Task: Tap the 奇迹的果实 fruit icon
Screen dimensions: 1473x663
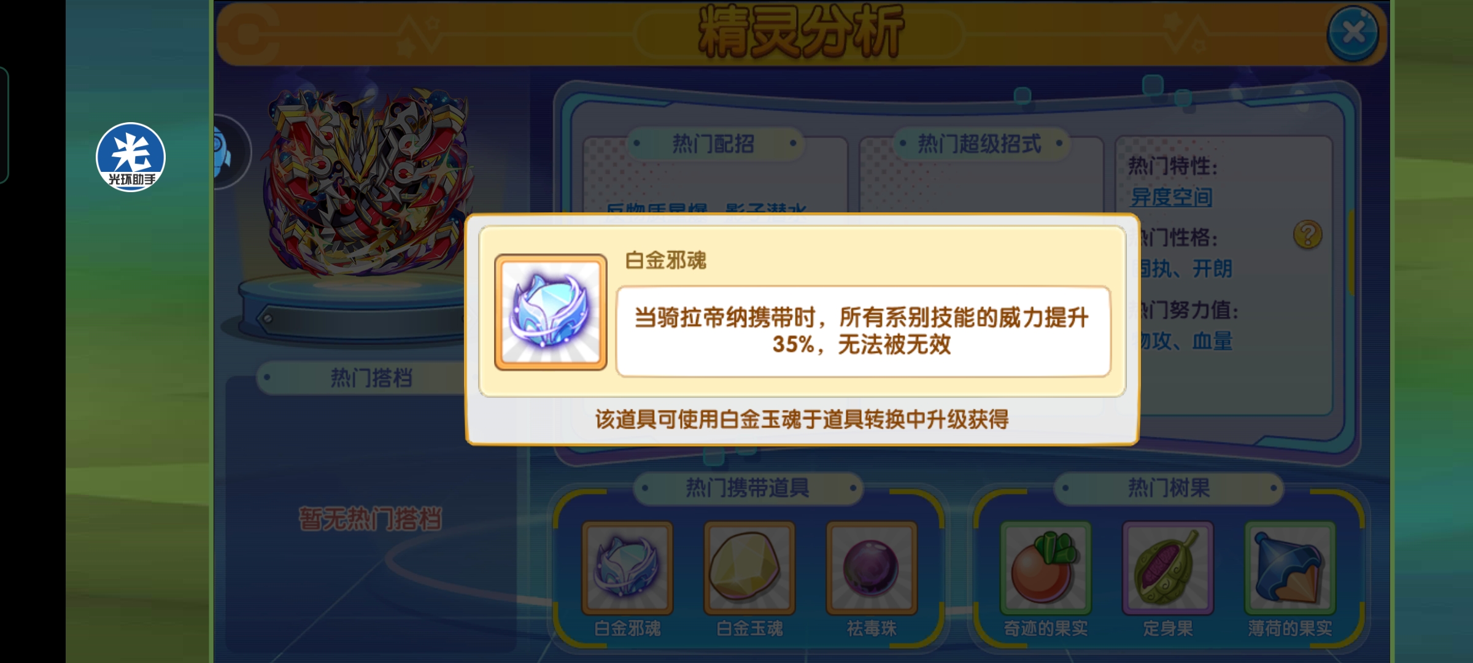Action: [x=1045, y=568]
